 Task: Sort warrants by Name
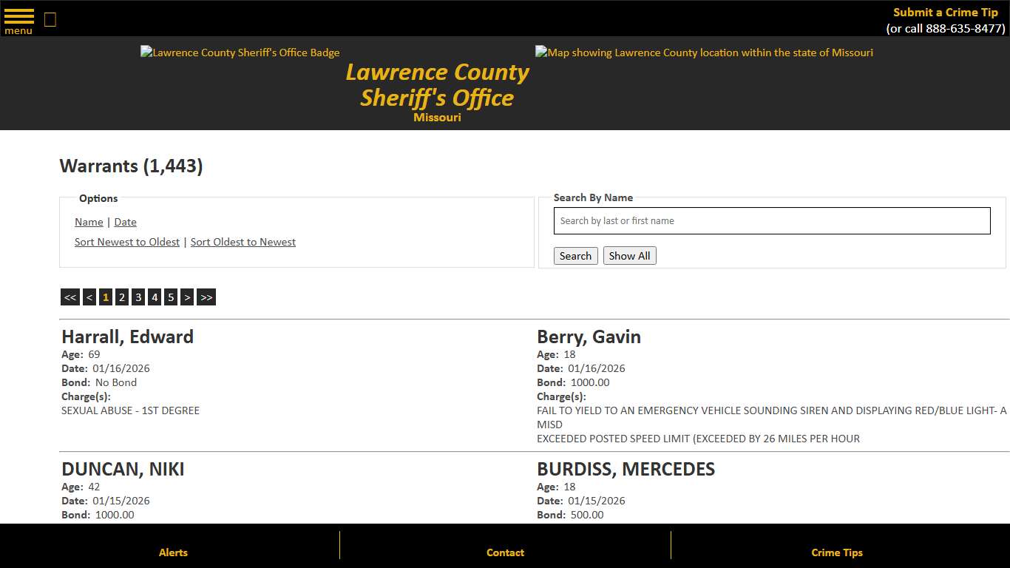coord(88,222)
